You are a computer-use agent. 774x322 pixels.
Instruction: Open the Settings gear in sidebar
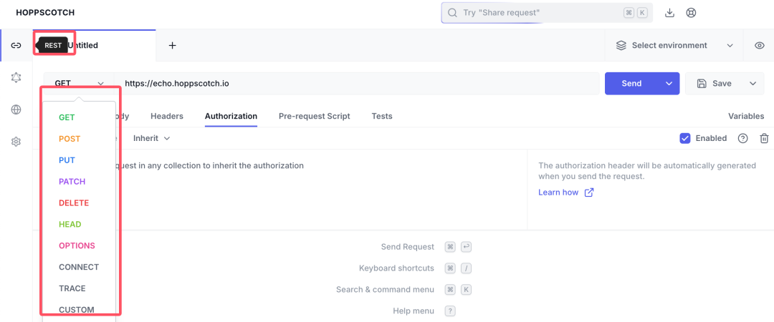pos(16,142)
